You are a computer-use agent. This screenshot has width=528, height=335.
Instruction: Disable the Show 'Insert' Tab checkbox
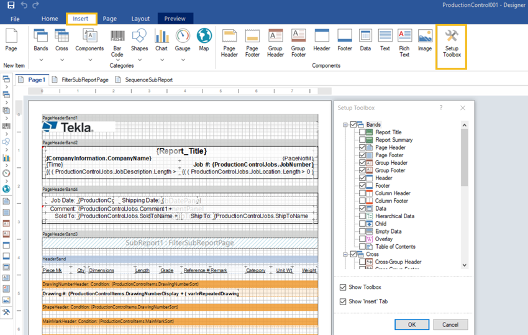click(344, 301)
